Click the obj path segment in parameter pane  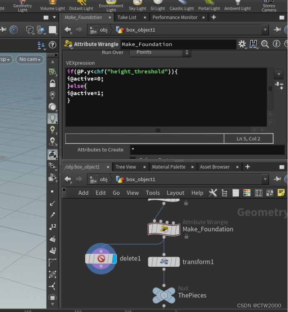(99, 30)
